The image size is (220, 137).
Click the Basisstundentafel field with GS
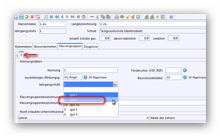[x=174, y=77]
